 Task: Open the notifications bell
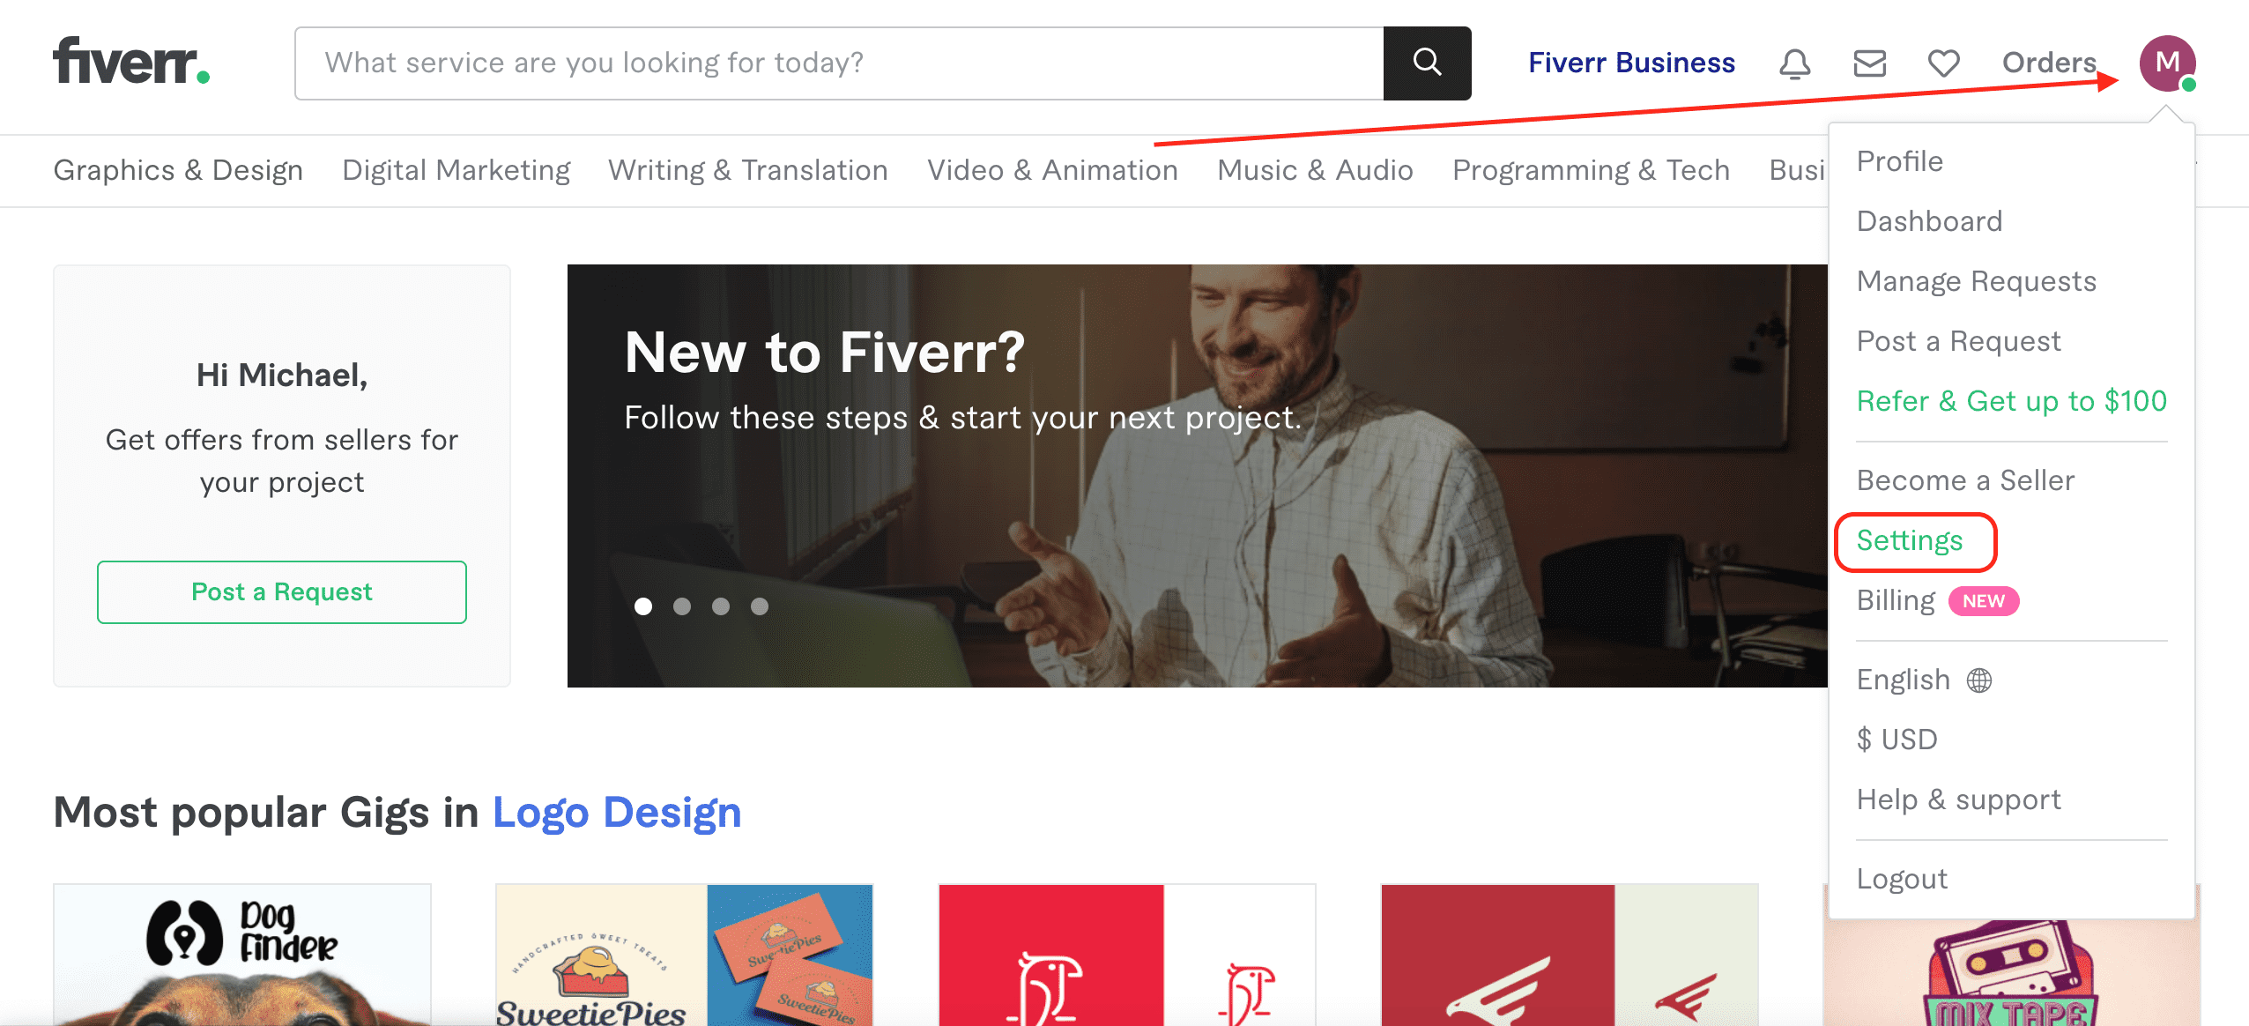tap(1794, 63)
